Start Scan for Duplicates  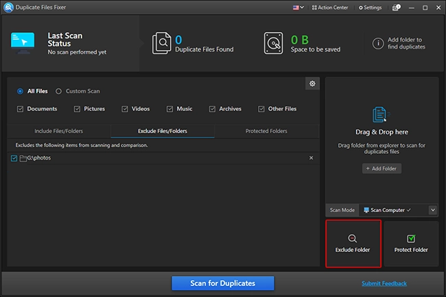223,283
